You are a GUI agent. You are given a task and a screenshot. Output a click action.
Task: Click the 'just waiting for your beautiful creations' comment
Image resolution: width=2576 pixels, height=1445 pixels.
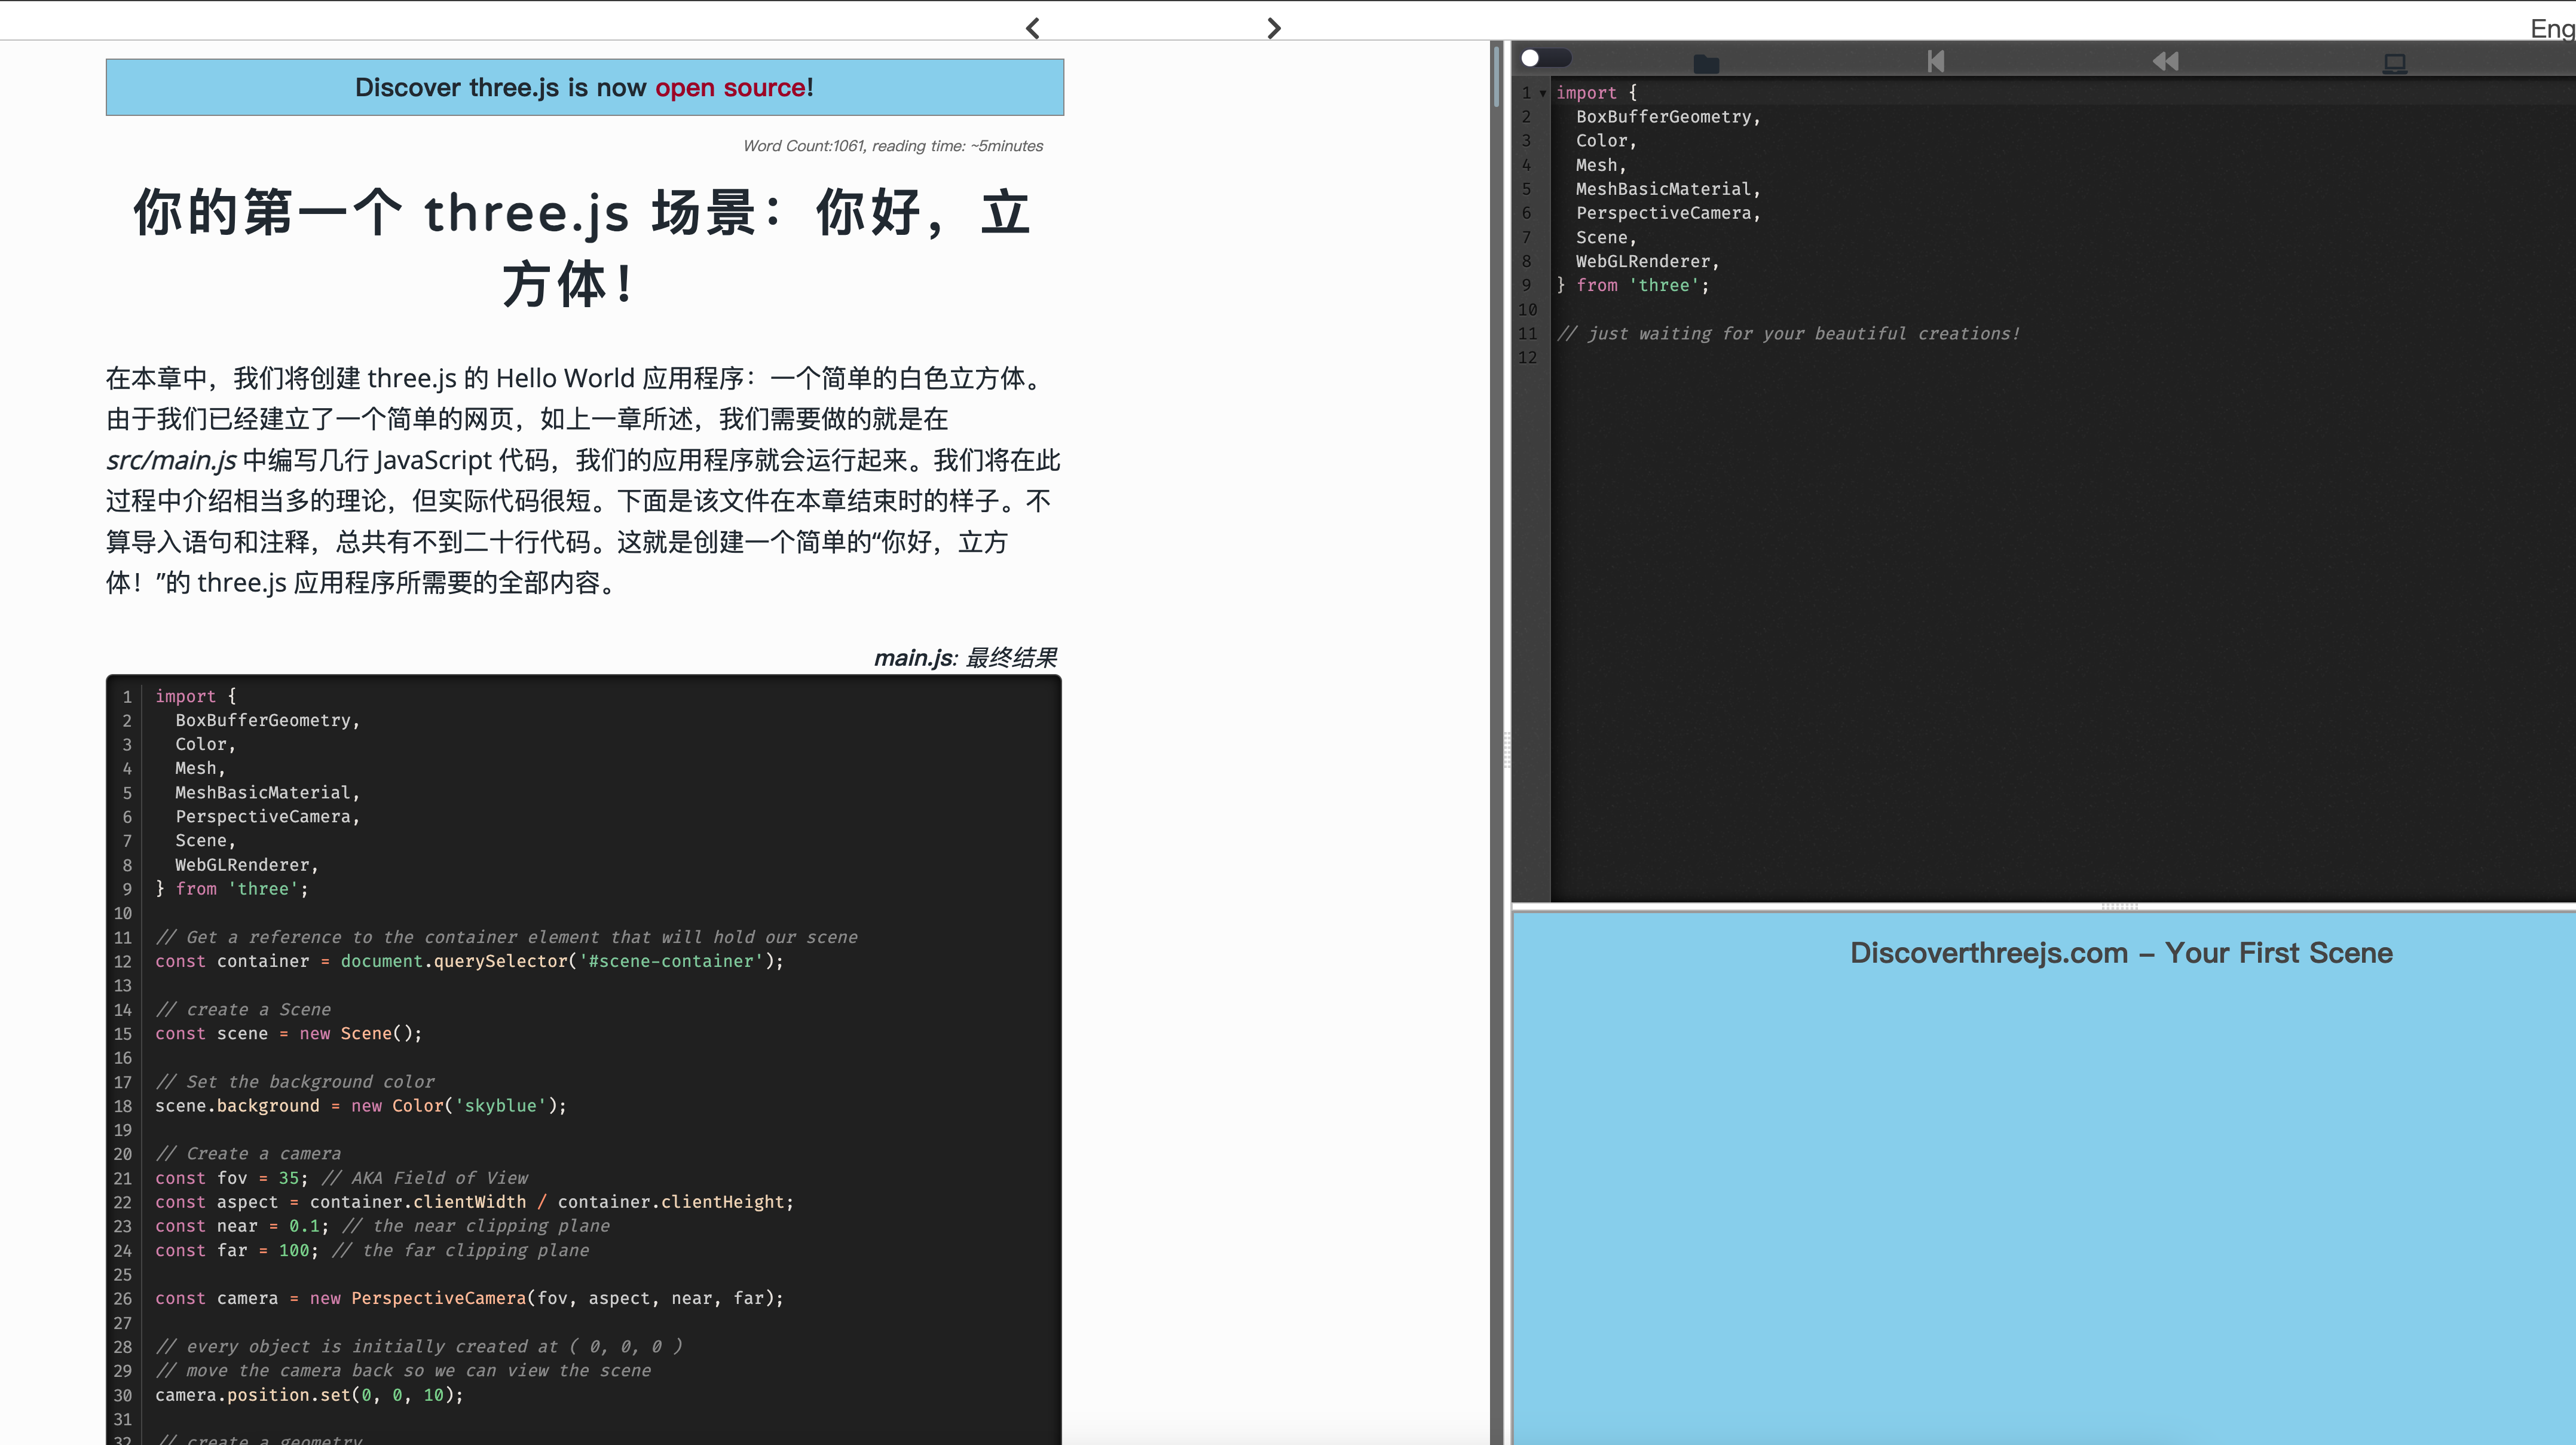1788,333
